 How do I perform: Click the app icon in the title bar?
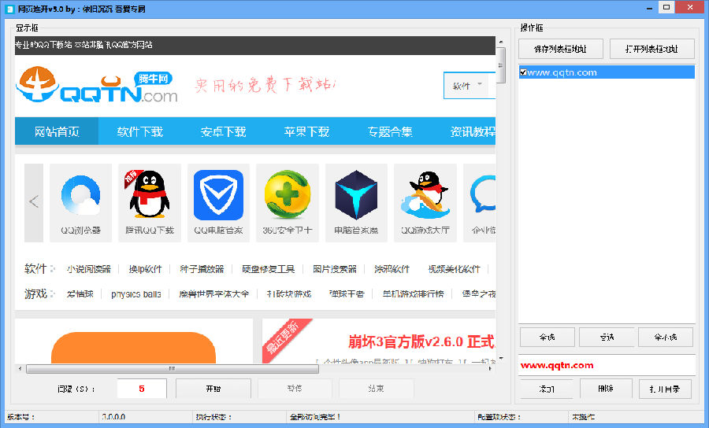tap(9, 9)
